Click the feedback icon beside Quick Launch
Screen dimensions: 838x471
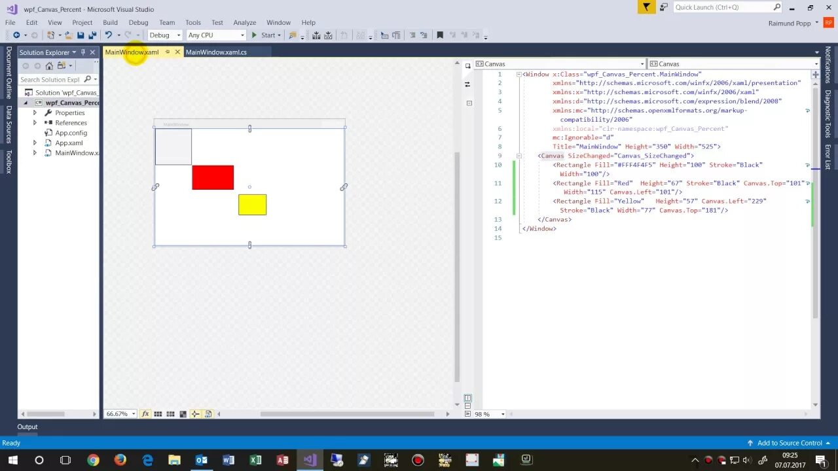pos(663,7)
